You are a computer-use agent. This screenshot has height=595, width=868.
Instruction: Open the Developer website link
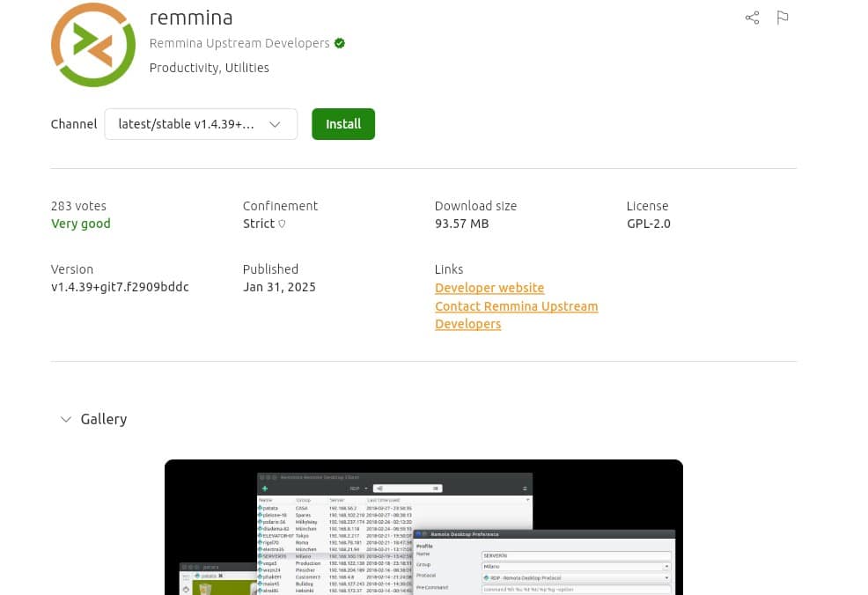[x=489, y=288]
